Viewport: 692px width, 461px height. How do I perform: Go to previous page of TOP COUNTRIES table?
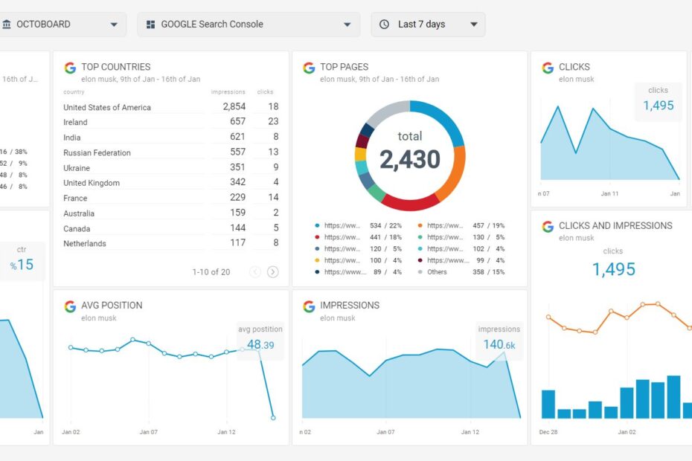(255, 271)
